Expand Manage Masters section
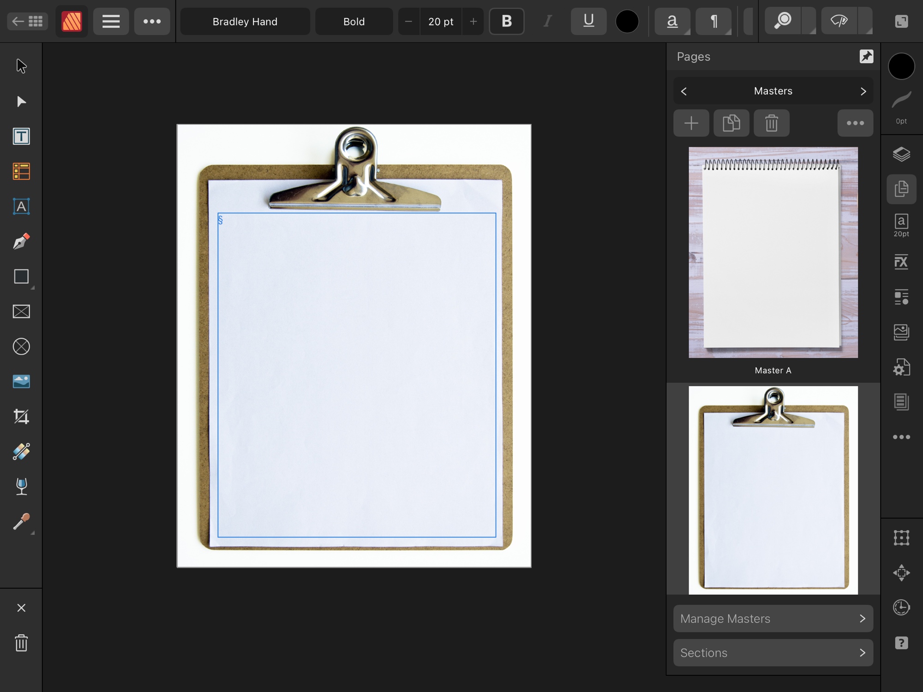The image size is (923, 692). tap(773, 619)
